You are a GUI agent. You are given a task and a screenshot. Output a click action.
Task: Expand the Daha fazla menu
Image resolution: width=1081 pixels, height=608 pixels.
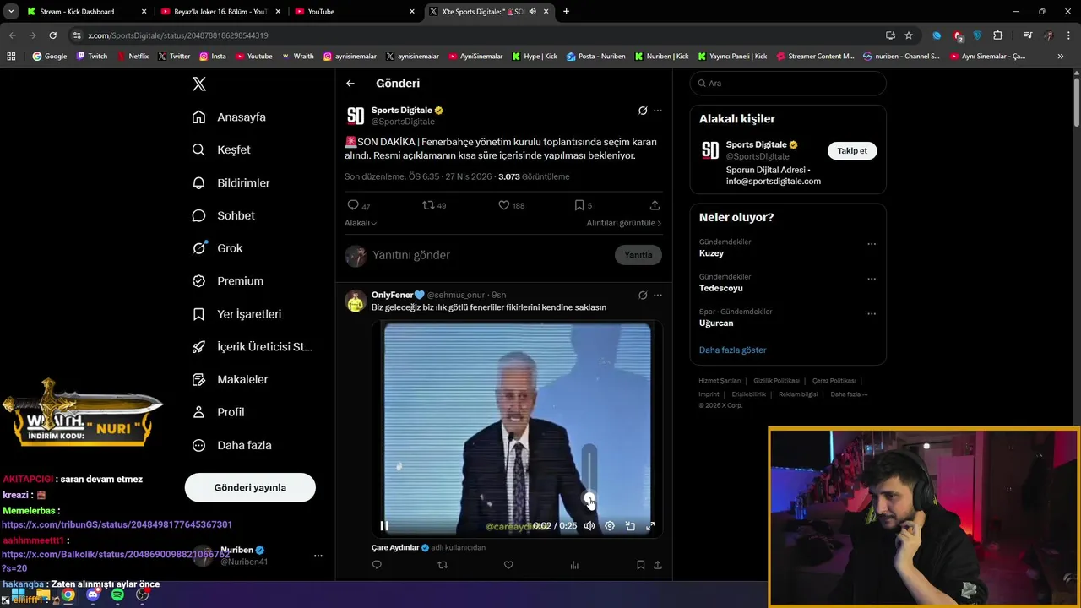click(231, 445)
